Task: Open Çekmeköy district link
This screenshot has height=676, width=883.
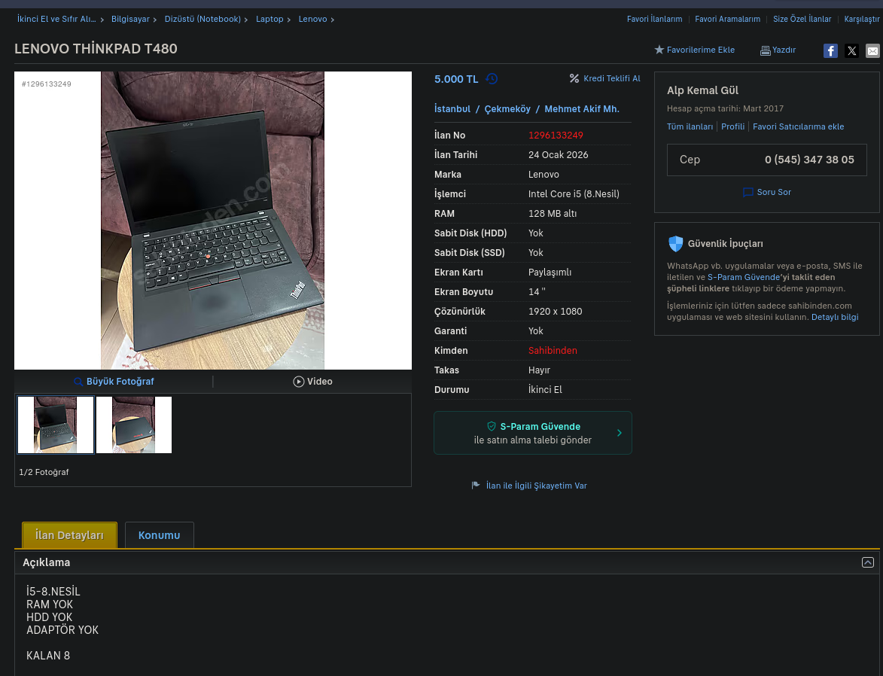Action: (507, 108)
